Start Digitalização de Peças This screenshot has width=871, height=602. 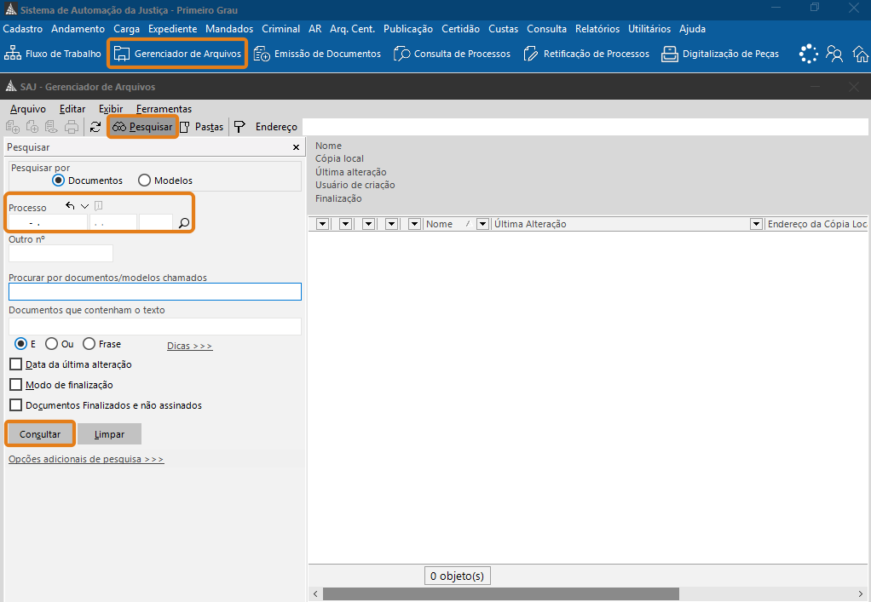pyautogui.click(x=720, y=54)
